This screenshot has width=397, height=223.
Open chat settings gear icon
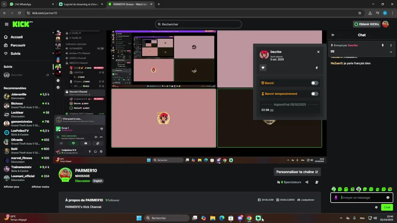pyautogui.click(x=376, y=208)
